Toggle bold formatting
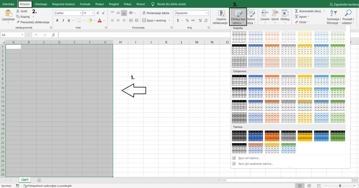 tap(57, 20)
